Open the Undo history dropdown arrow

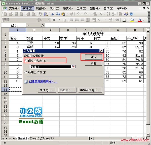(82, 14)
